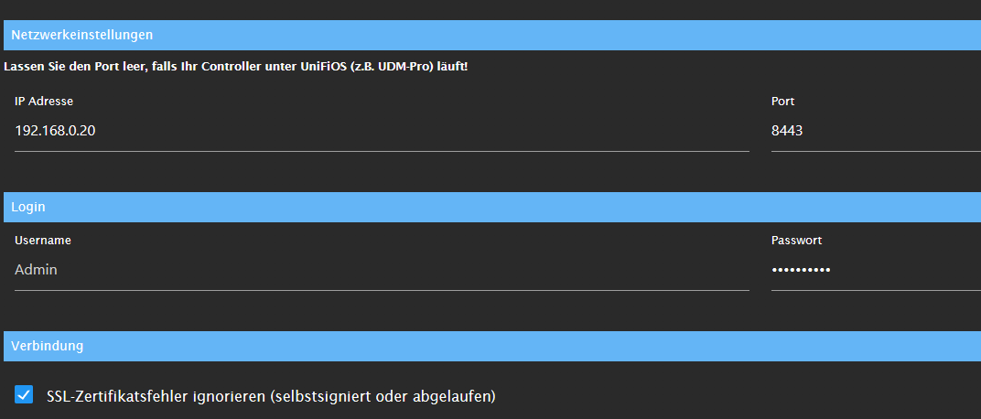Focus the Port field containing 8443
The height and width of the screenshot is (419, 981).
click(x=876, y=132)
